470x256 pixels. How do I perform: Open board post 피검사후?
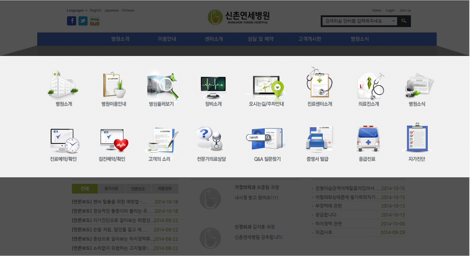324,233
